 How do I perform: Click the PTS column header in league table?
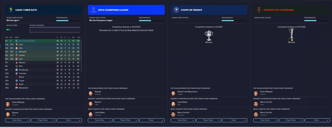tap(78, 37)
